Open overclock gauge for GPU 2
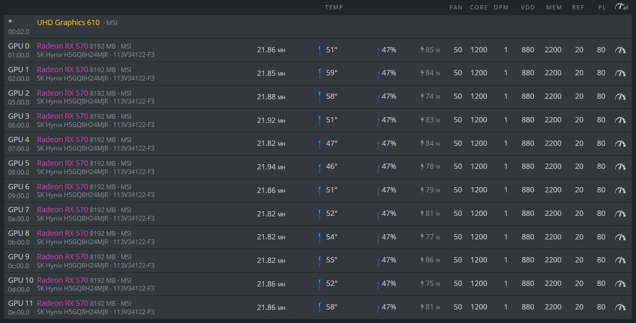This screenshot has width=636, height=323. [620, 97]
